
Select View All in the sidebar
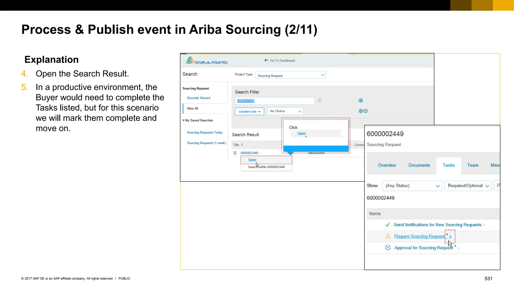(192, 108)
